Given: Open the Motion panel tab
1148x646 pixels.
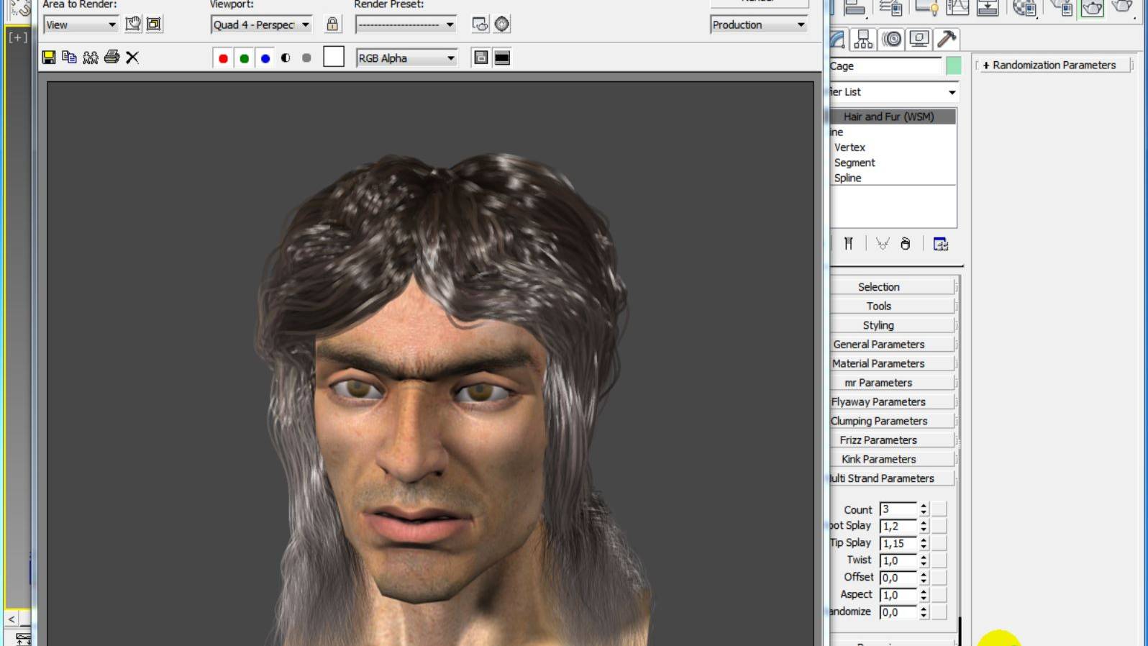Looking at the screenshot, I should 892,40.
